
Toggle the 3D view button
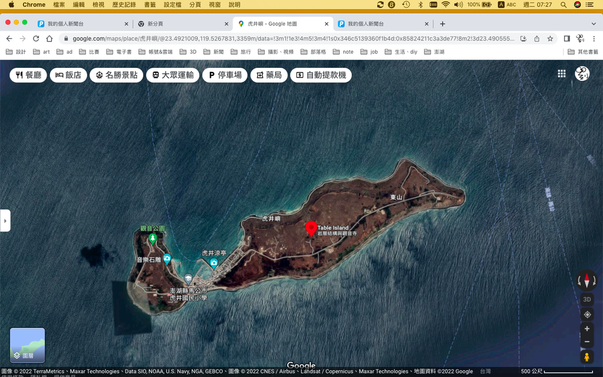coord(587,299)
